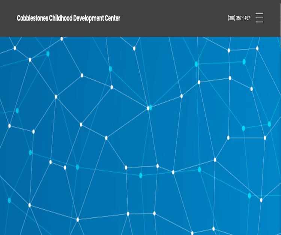Click the phone number (318) 357-1497
This screenshot has height=235, width=281.
click(239, 18)
